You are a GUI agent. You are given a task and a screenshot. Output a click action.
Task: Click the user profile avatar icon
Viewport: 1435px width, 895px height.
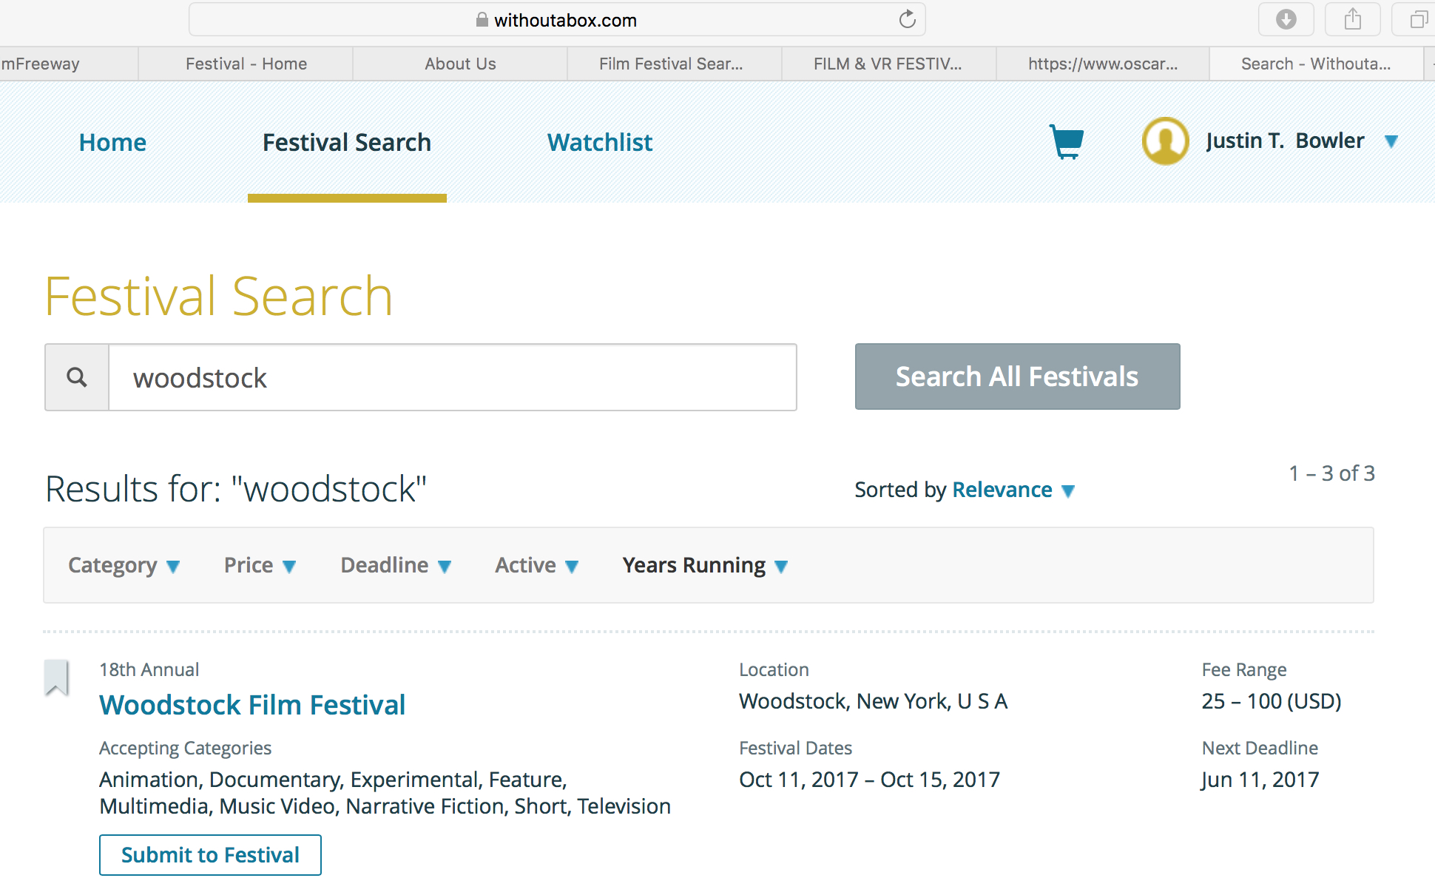click(x=1165, y=141)
